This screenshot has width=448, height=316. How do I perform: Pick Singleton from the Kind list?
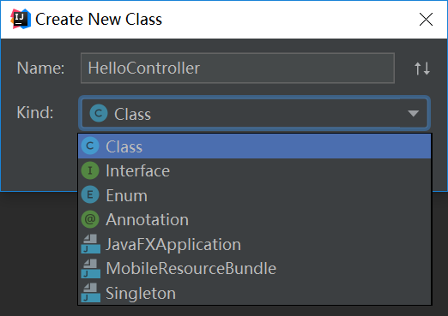point(254,293)
